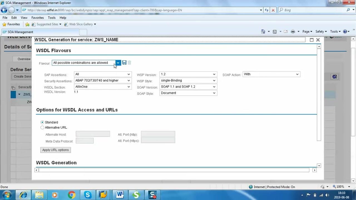Open the Flavour dropdown arrow

click(x=118, y=63)
